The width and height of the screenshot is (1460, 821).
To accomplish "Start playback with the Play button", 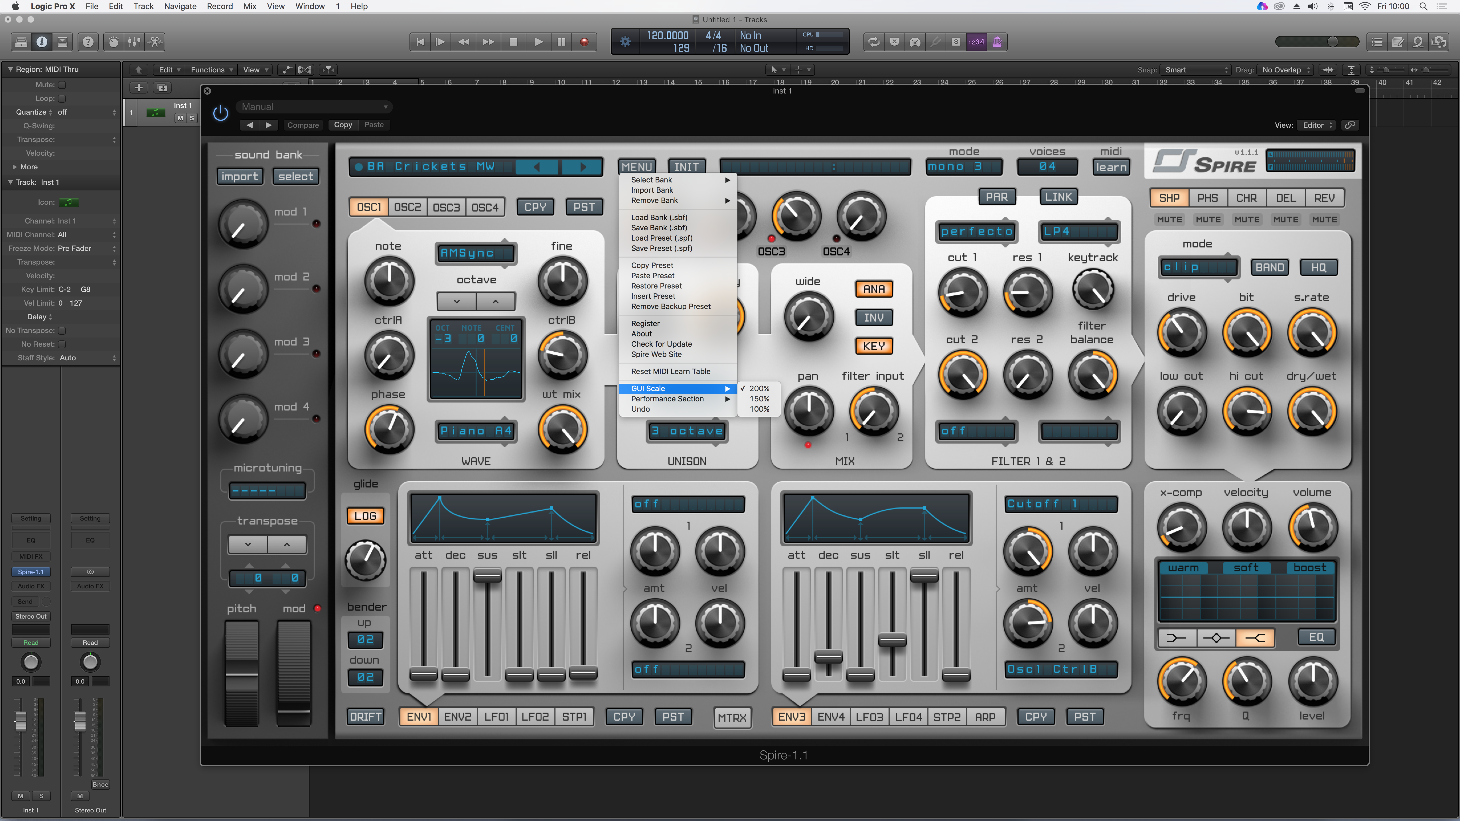I will click(x=538, y=42).
